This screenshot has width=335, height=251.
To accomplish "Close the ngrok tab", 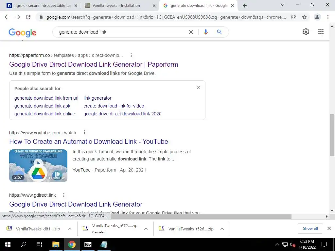I will pyautogui.click(x=76, y=6).
